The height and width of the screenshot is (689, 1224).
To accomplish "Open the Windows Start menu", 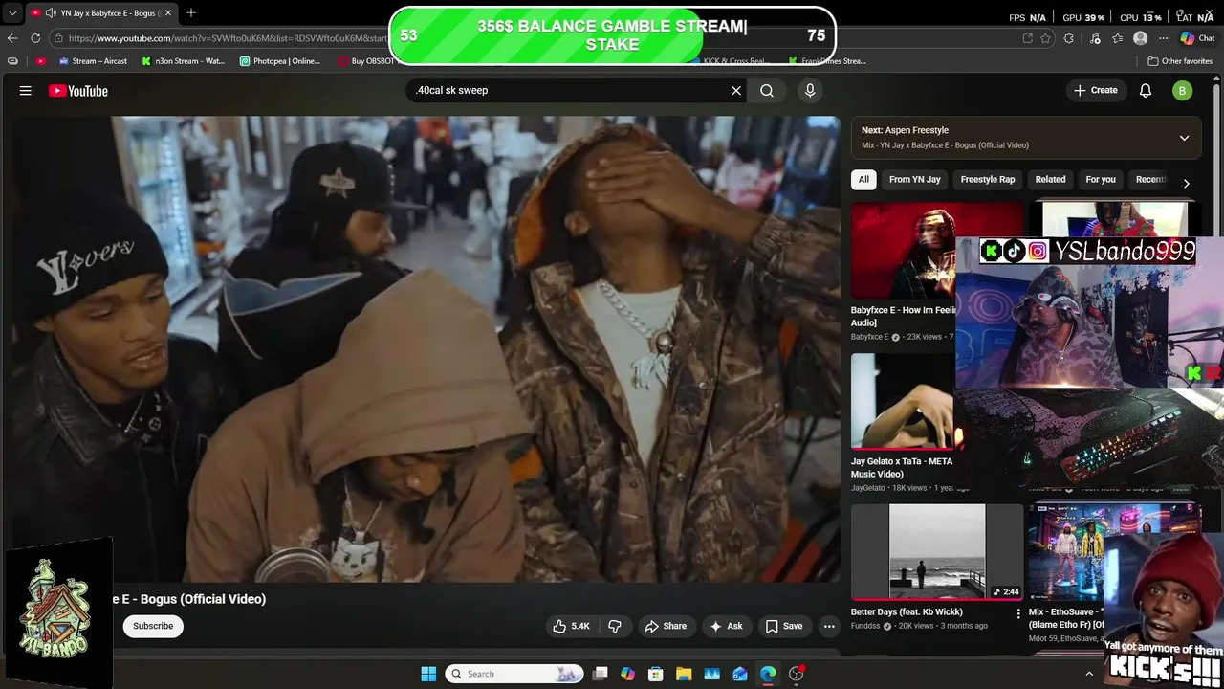I will pyautogui.click(x=428, y=674).
